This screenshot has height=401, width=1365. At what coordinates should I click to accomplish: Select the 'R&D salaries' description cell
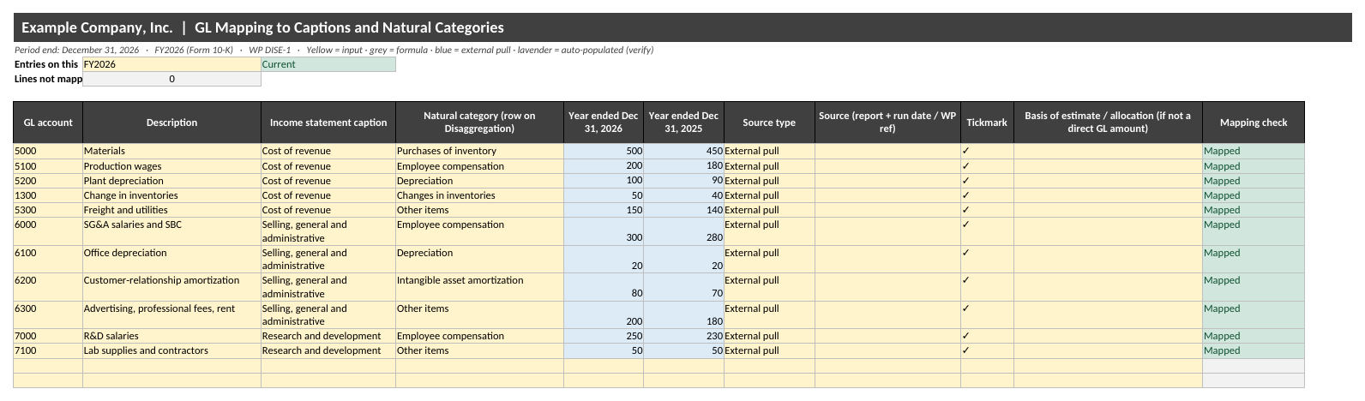[171, 336]
